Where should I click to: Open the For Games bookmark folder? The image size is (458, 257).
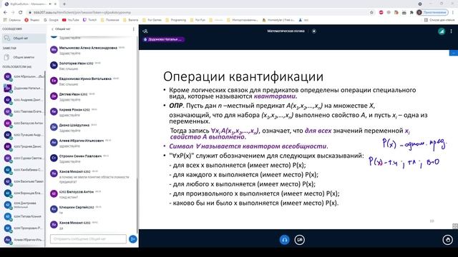point(152,20)
